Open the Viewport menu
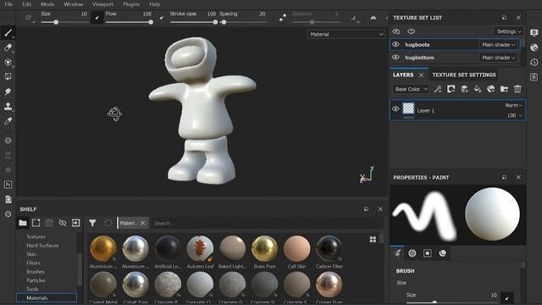The width and height of the screenshot is (542, 305). 102,4
